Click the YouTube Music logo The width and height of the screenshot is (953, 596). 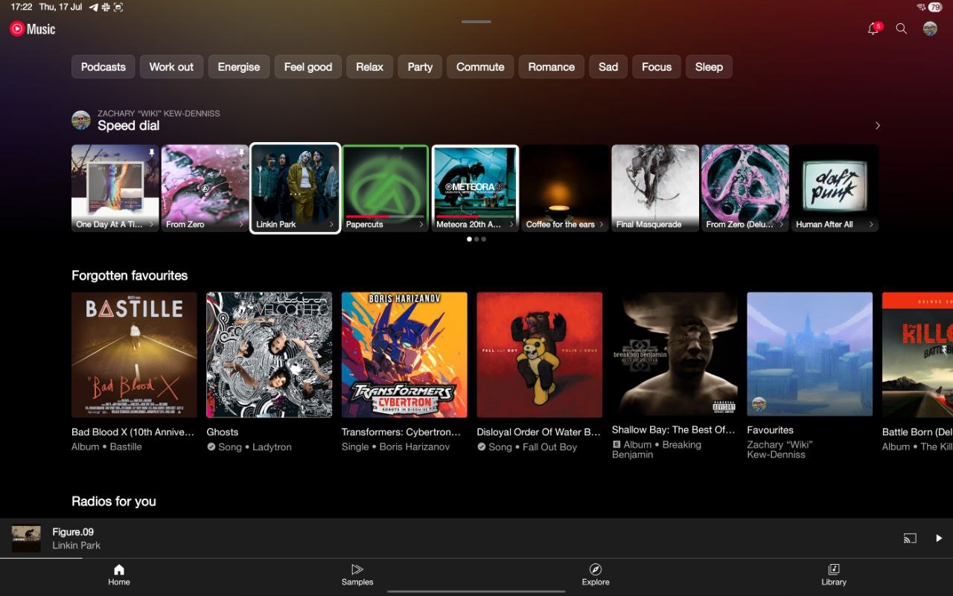(33, 29)
